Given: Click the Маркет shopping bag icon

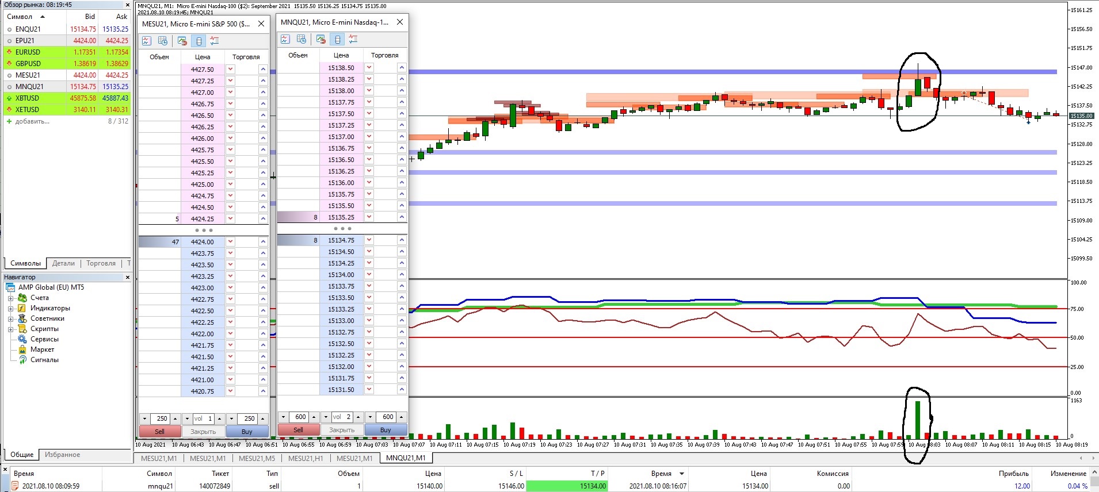Looking at the screenshot, I should 22,349.
